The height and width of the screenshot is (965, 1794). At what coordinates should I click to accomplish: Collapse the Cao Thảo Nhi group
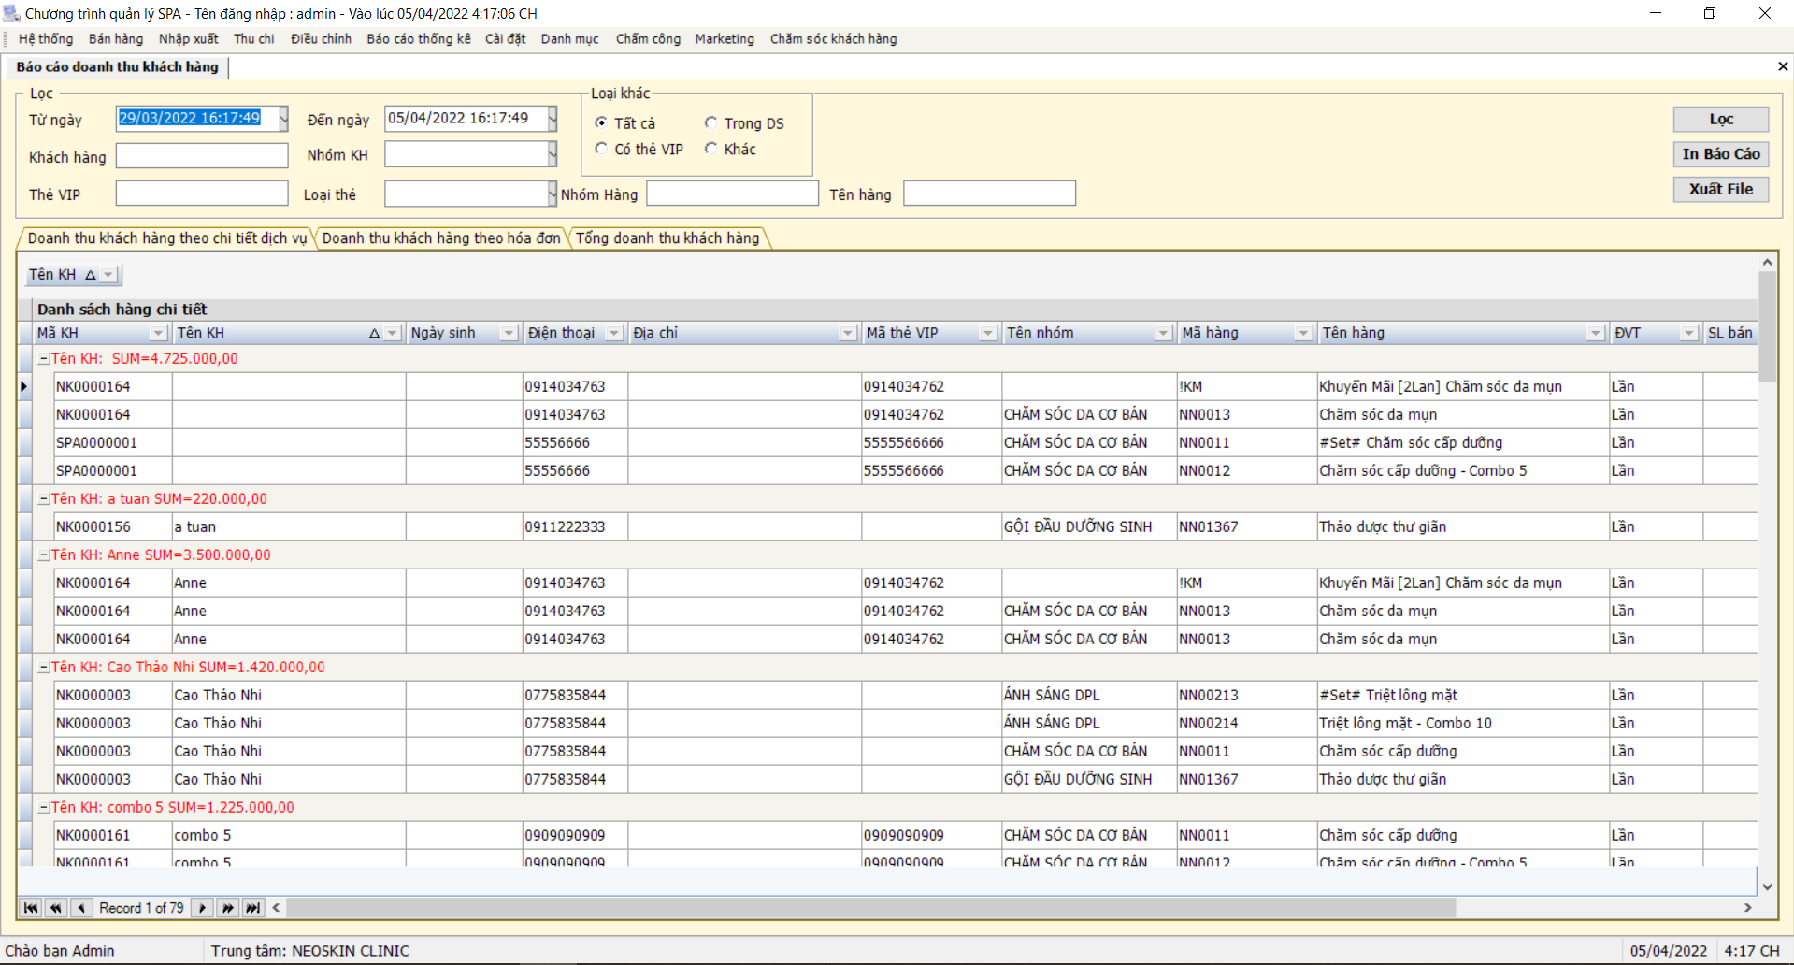point(43,668)
